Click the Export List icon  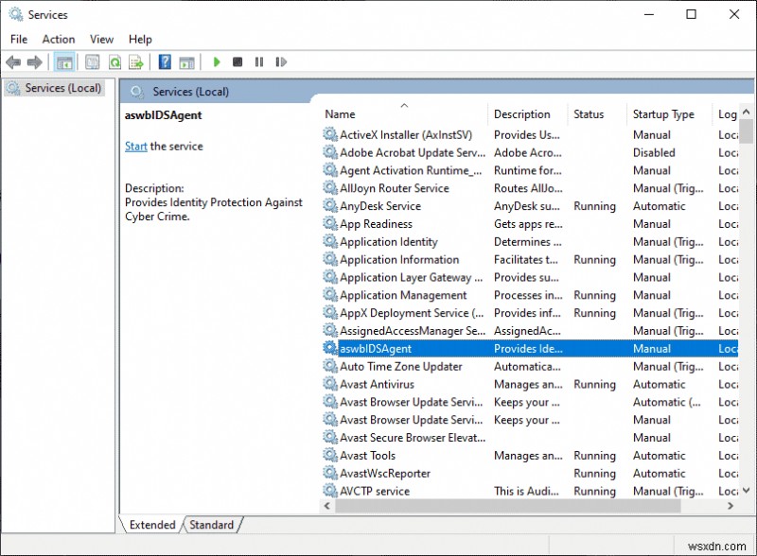[x=135, y=62]
